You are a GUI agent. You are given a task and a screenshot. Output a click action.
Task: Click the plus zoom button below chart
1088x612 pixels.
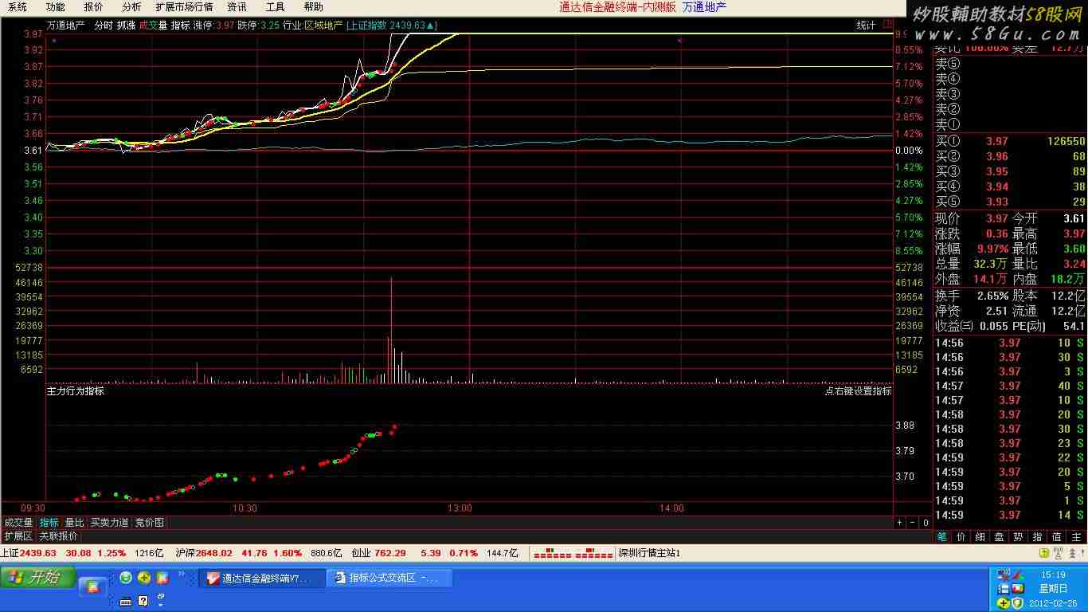click(899, 523)
